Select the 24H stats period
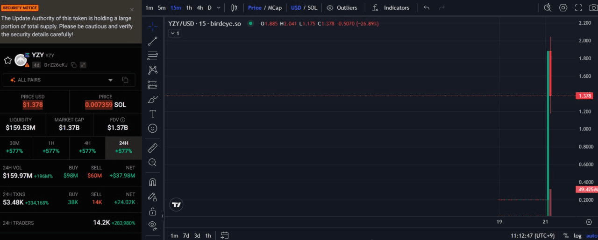This screenshot has height=240, width=598. pos(124,147)
